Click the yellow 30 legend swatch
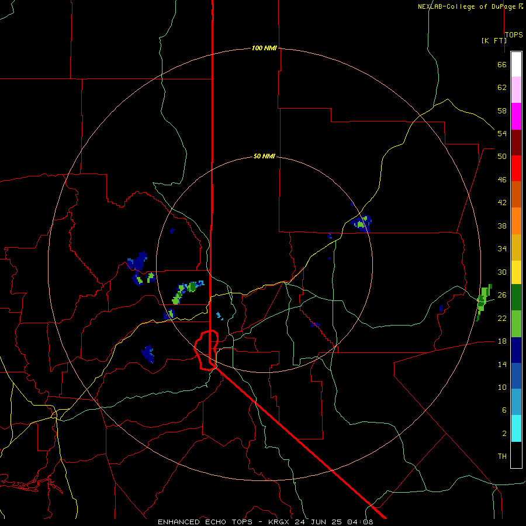This screenshot has width=526, height=526. 516,272
